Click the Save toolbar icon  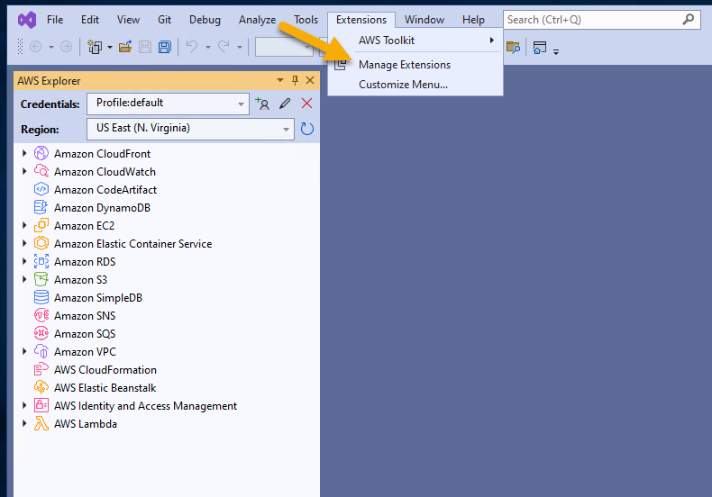[145, 47]
